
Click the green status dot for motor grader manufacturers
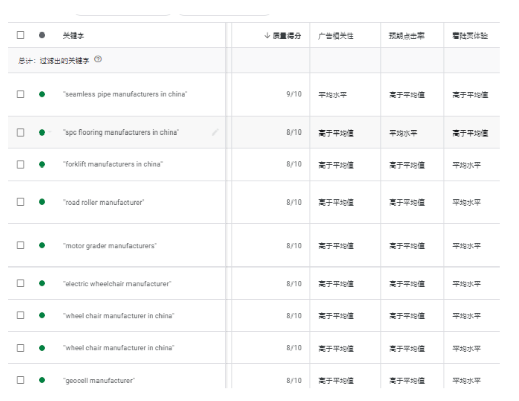click(42, 245)
